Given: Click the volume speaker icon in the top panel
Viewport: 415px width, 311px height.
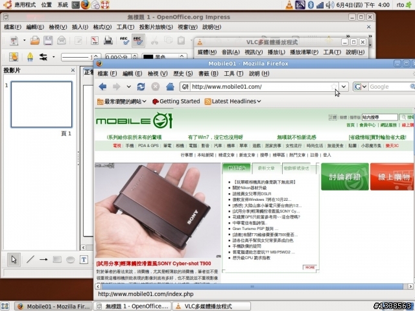Looking at the screenshot, I should (x=330, y=5).
